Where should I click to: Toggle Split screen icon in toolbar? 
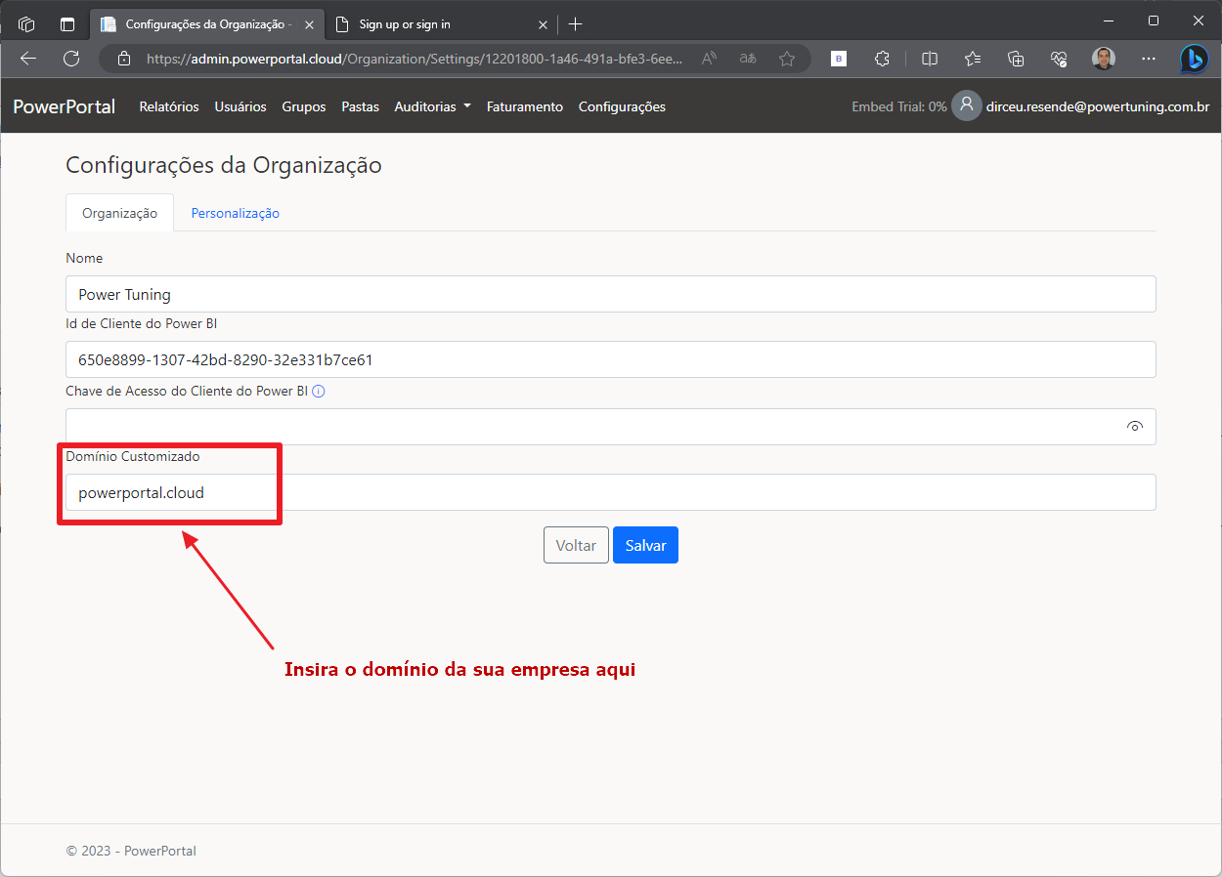click(930, 59)
